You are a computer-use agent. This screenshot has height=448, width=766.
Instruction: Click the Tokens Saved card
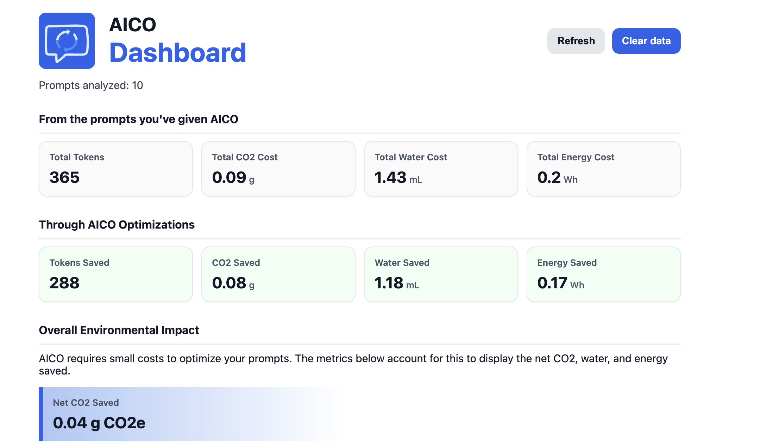[x=116, y=274]
